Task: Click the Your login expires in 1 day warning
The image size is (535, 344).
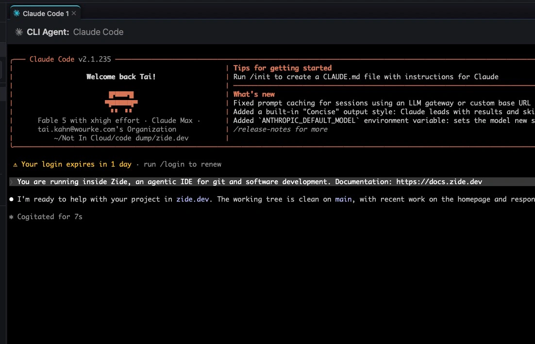Action: pos(76,164)
